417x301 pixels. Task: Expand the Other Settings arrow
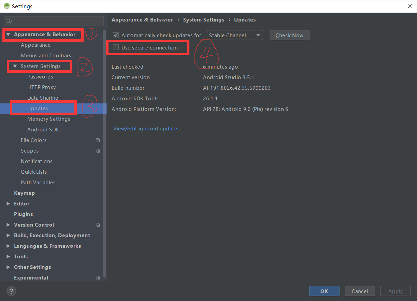coord(8,267)
